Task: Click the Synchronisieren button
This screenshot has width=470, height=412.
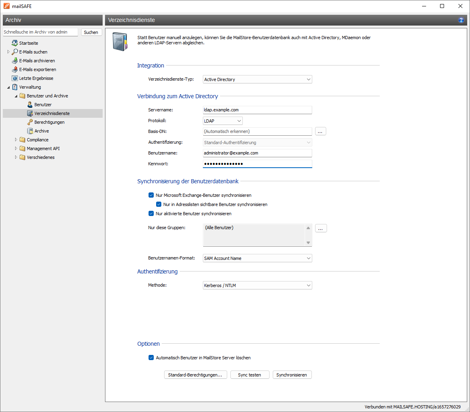Action: pos(292,375)
